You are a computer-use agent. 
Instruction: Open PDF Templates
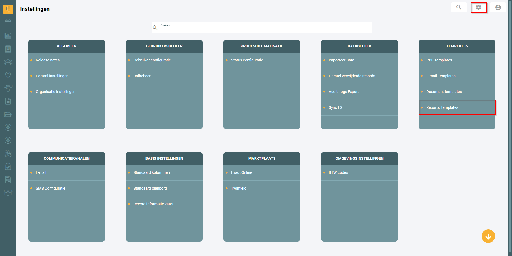457,60
